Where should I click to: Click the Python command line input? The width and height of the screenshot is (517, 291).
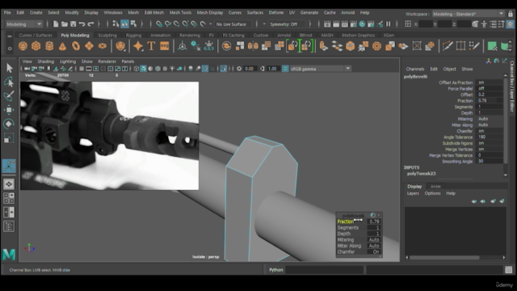click(325, 270)
